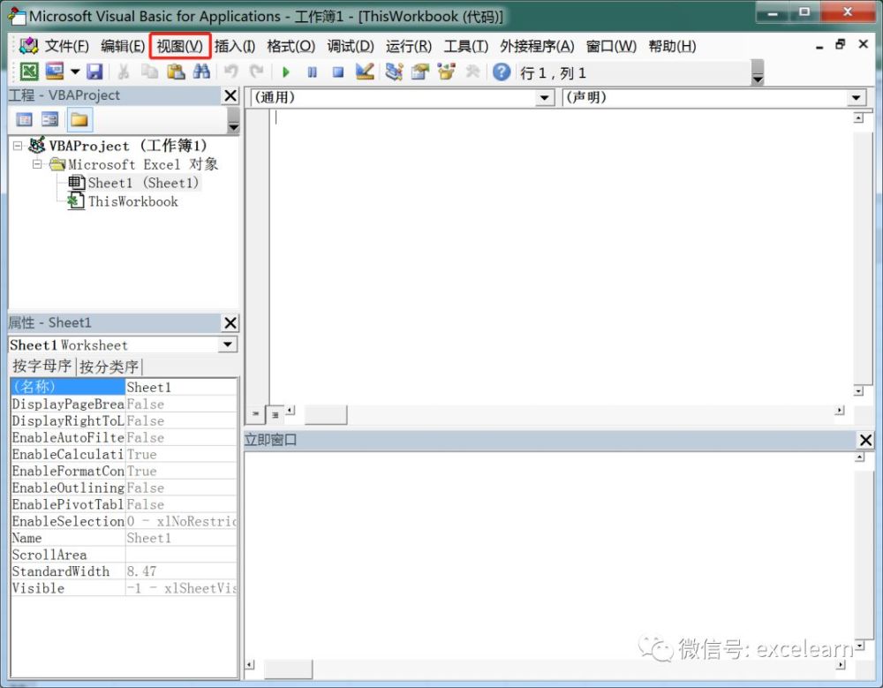Select Sheet1 (Sheet1) in project tree
883x688 pixels.
point(143,183)
